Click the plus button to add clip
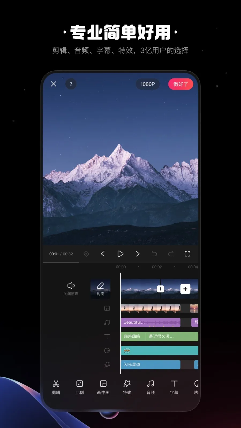Screen dimensions: 241x428 pos(185,289)
